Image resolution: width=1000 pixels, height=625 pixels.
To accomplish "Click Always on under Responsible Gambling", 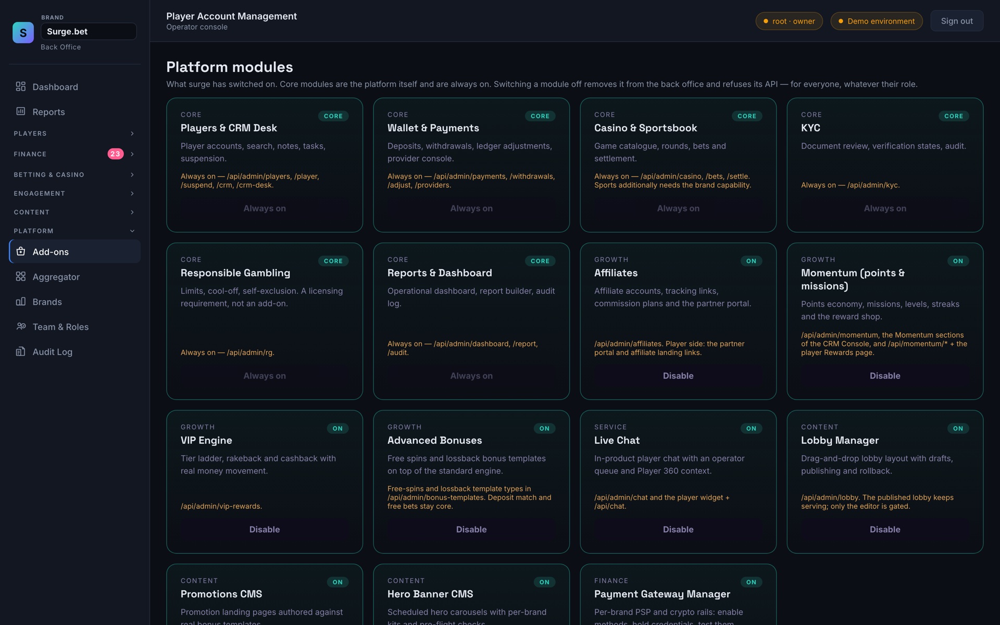I will (265, 376).
